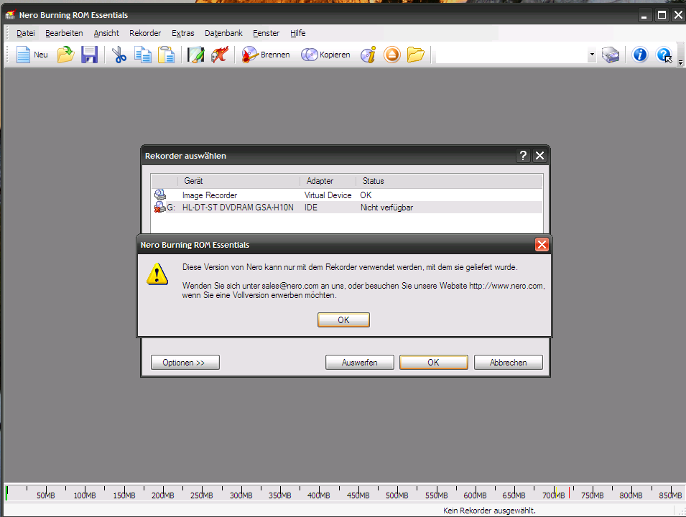This screenshot has height=517, width=686.
Task: Open the Datei menu
Action: pyautogui.click(x=25, y=33)
